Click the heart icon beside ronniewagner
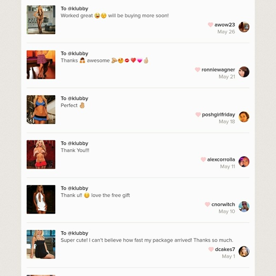Viewport: 276px width, 276px height. 197,69
